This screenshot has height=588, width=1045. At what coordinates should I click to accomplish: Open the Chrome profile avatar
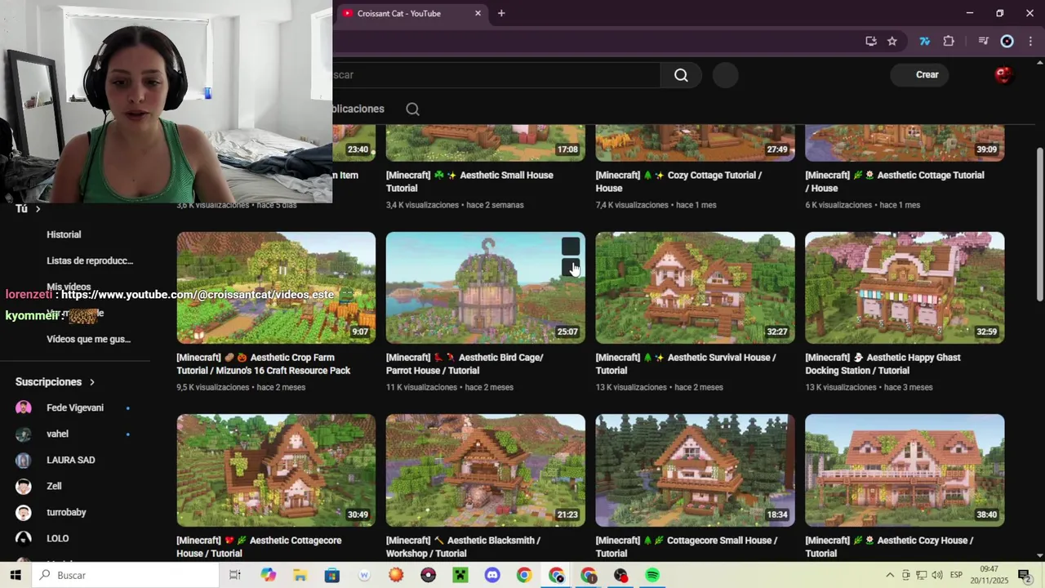[x=1007, y=42]
